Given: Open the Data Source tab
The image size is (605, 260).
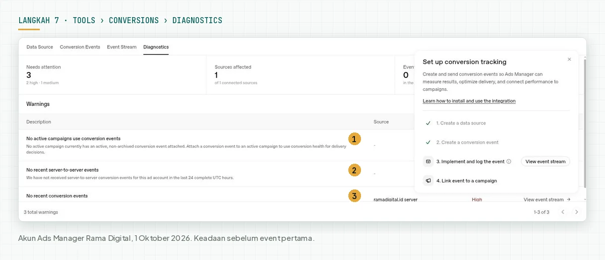Looking at the screenshot, I should coord(40,47).
